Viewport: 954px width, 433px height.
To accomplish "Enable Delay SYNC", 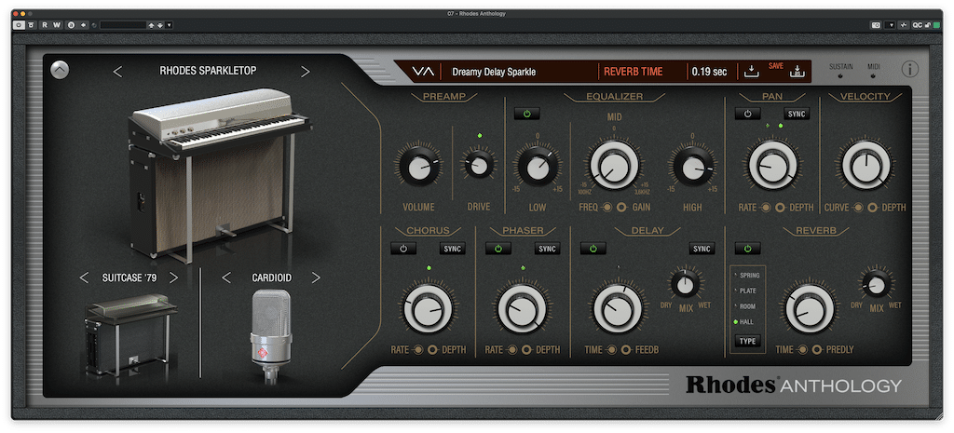I will click(x=702, y=249).
